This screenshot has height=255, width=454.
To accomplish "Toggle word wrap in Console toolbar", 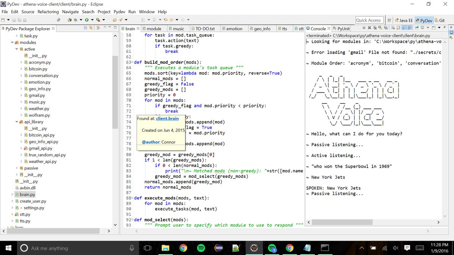I will (x=386, y=28).
